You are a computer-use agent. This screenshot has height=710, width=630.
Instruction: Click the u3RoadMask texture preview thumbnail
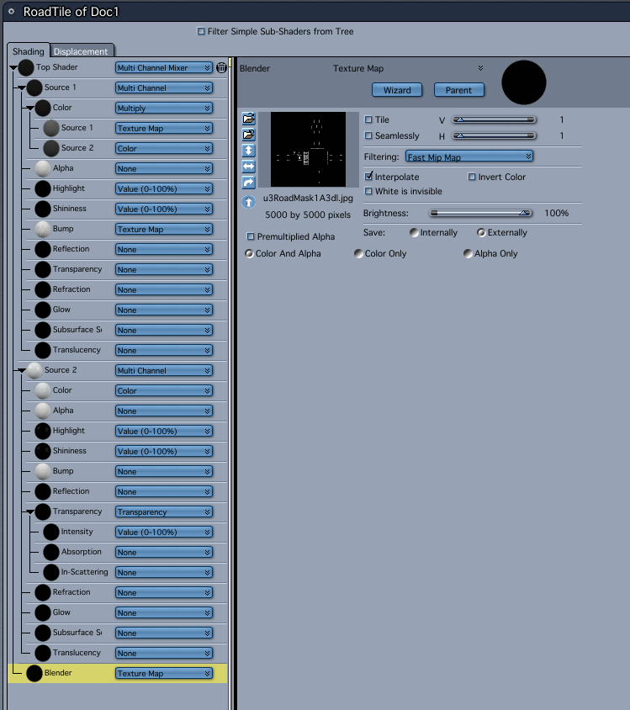pyautogui.click(x=308, y=150)
